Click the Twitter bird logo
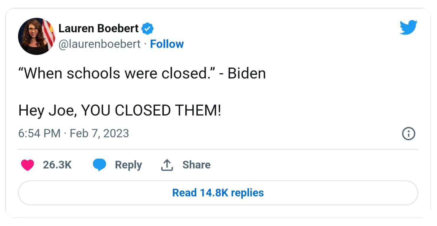The height and width of the screenshot is (226, 437). (x=408, y=27)
